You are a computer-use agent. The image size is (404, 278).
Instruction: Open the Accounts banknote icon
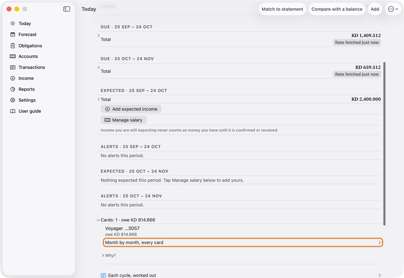(13, 56)
